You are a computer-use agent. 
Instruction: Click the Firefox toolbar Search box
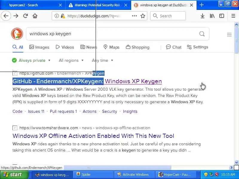pos(168,16)
